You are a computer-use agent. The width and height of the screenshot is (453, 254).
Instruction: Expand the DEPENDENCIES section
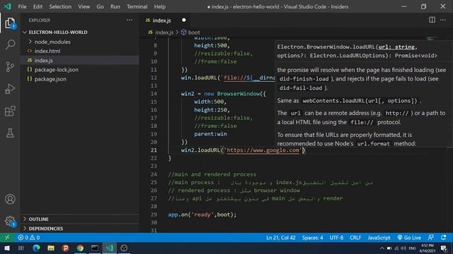45,229
